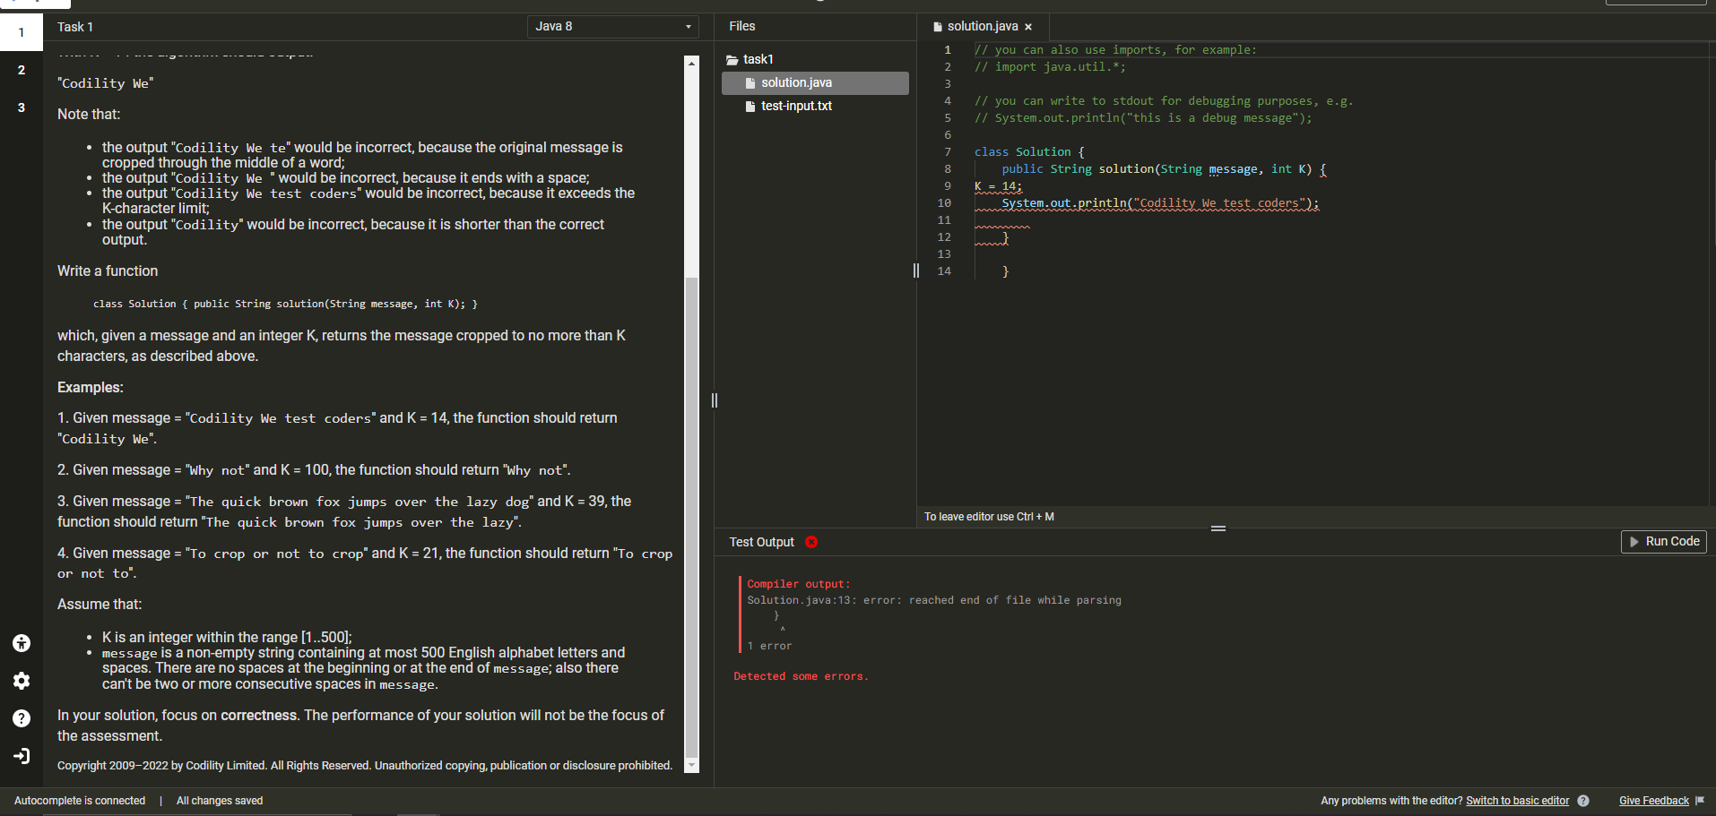Click the task description scrollbar up arrow
The image size is (1716, 816).
pyautogui.click(x=691, y=63)
